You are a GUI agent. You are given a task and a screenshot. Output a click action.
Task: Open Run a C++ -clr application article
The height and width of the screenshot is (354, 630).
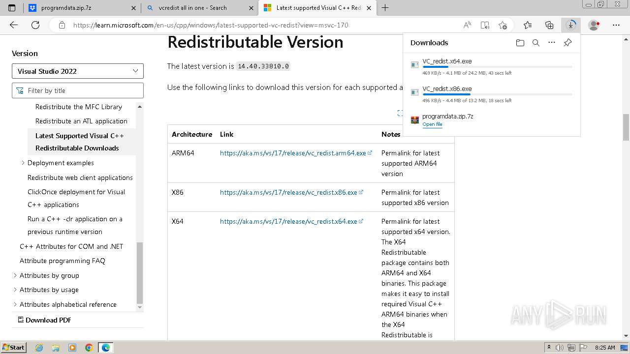coord(75,225)
